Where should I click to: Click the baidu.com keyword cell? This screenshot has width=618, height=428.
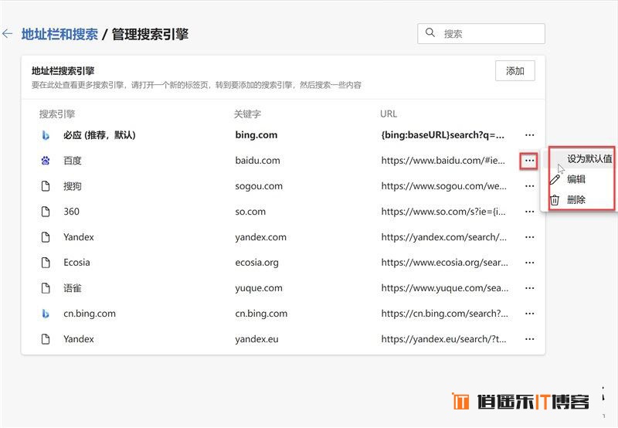[257, 161]
